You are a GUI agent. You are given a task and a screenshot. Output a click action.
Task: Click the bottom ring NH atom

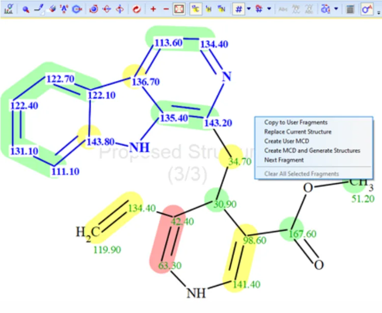[196, 293]
